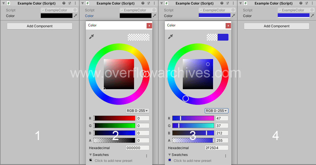Click the C# script icon in the component header
The width and height of the screenshot is (316, 165).
pos(8,3)
